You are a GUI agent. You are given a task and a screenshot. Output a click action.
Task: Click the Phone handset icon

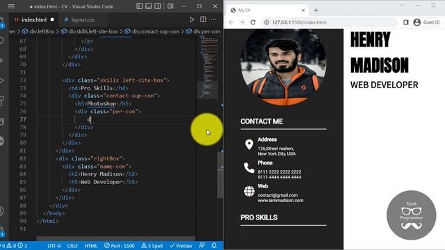tap(249, 168)
